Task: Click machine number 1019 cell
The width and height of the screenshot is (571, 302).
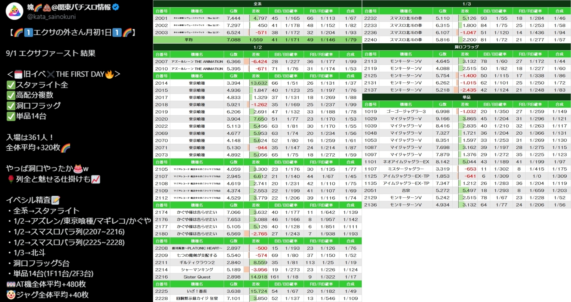Action: coord(370,111)
